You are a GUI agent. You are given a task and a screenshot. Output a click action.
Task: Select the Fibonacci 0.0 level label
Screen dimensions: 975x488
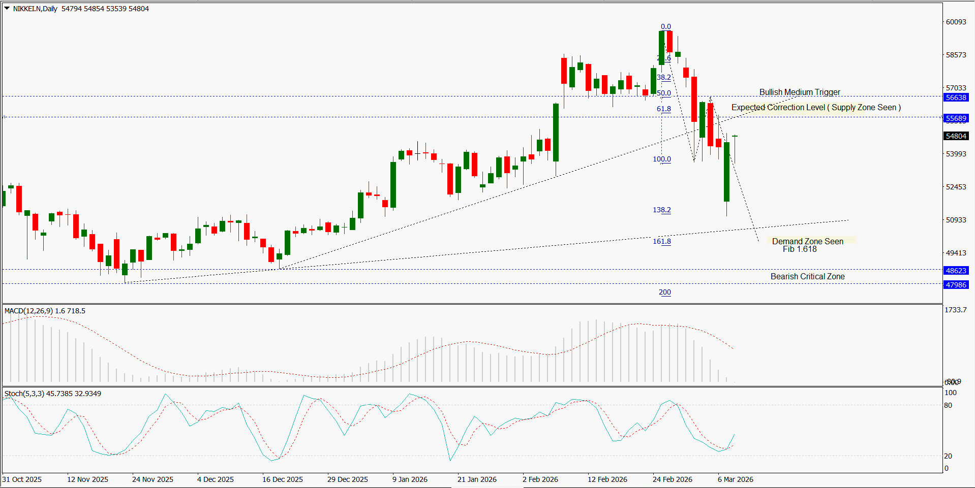click(x=665, y=26)
